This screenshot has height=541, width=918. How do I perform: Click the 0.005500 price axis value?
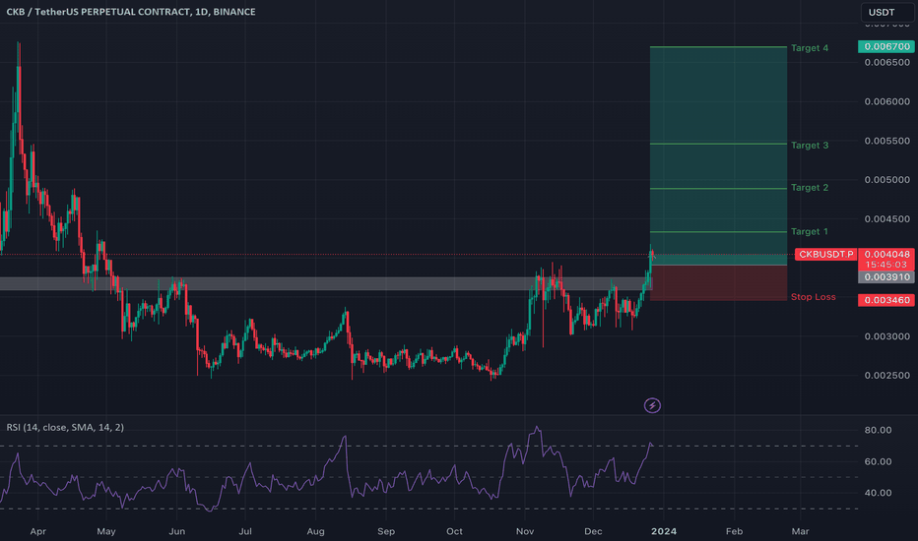tap(886, 141)
